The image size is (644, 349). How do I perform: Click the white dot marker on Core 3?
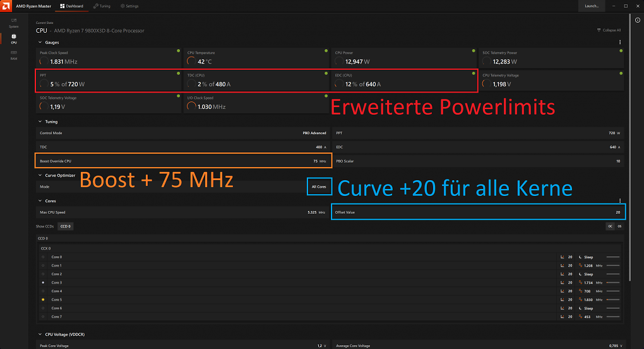click(43, 283)
